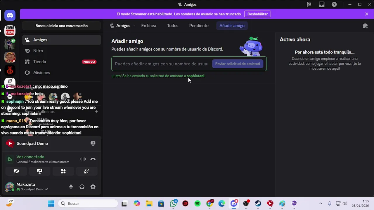Screen dimensions: 374x210
Task: Click Voz conectada status text
Action: (30, 157)
